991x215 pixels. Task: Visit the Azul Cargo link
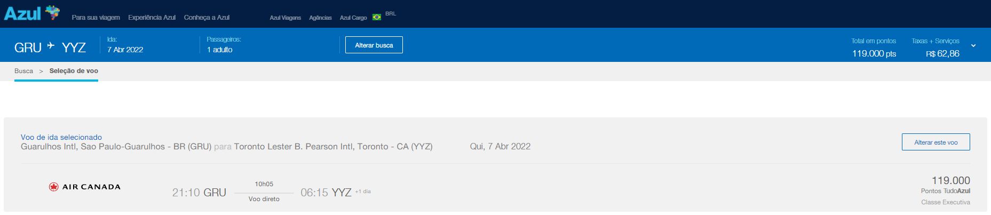click(353, 18)
